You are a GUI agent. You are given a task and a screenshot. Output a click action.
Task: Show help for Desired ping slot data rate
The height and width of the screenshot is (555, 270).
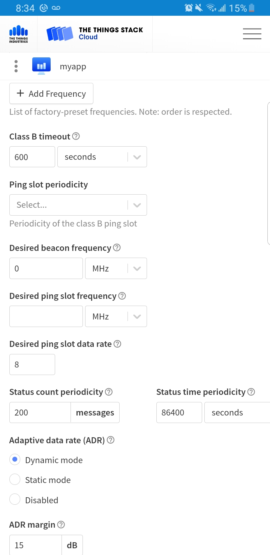click(117, 343)
